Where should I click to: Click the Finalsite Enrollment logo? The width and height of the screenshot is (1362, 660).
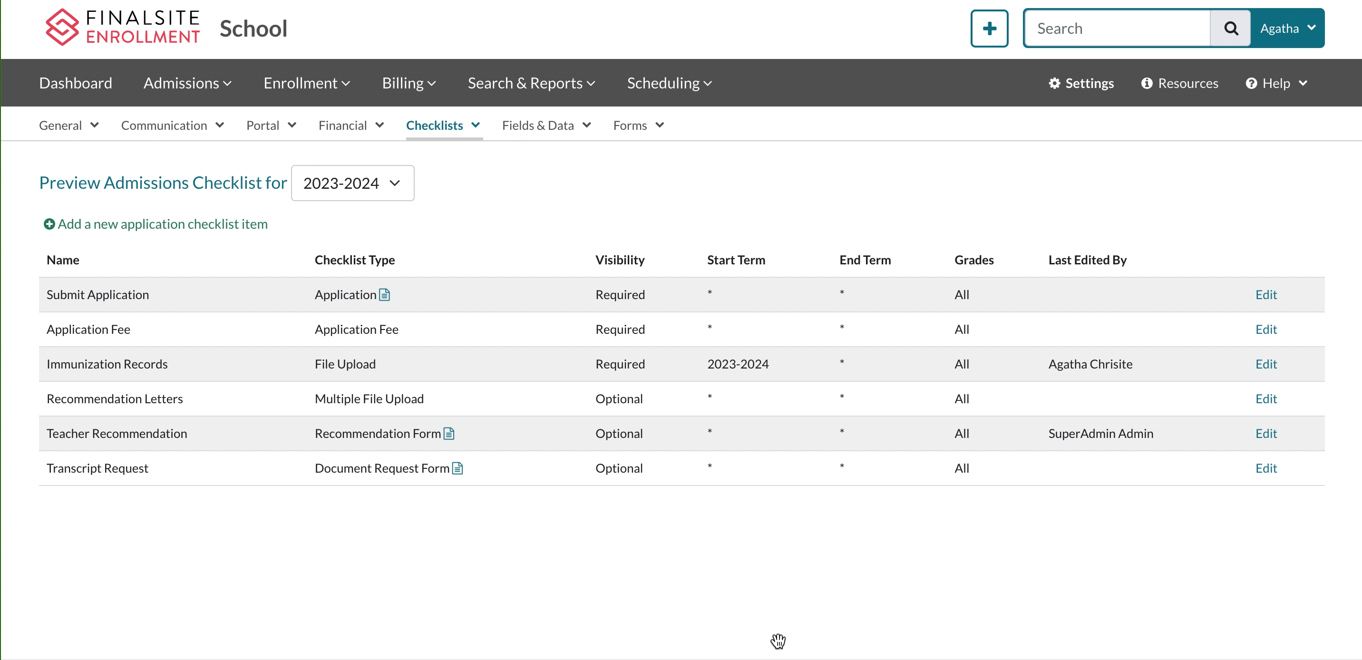point(123,28)
